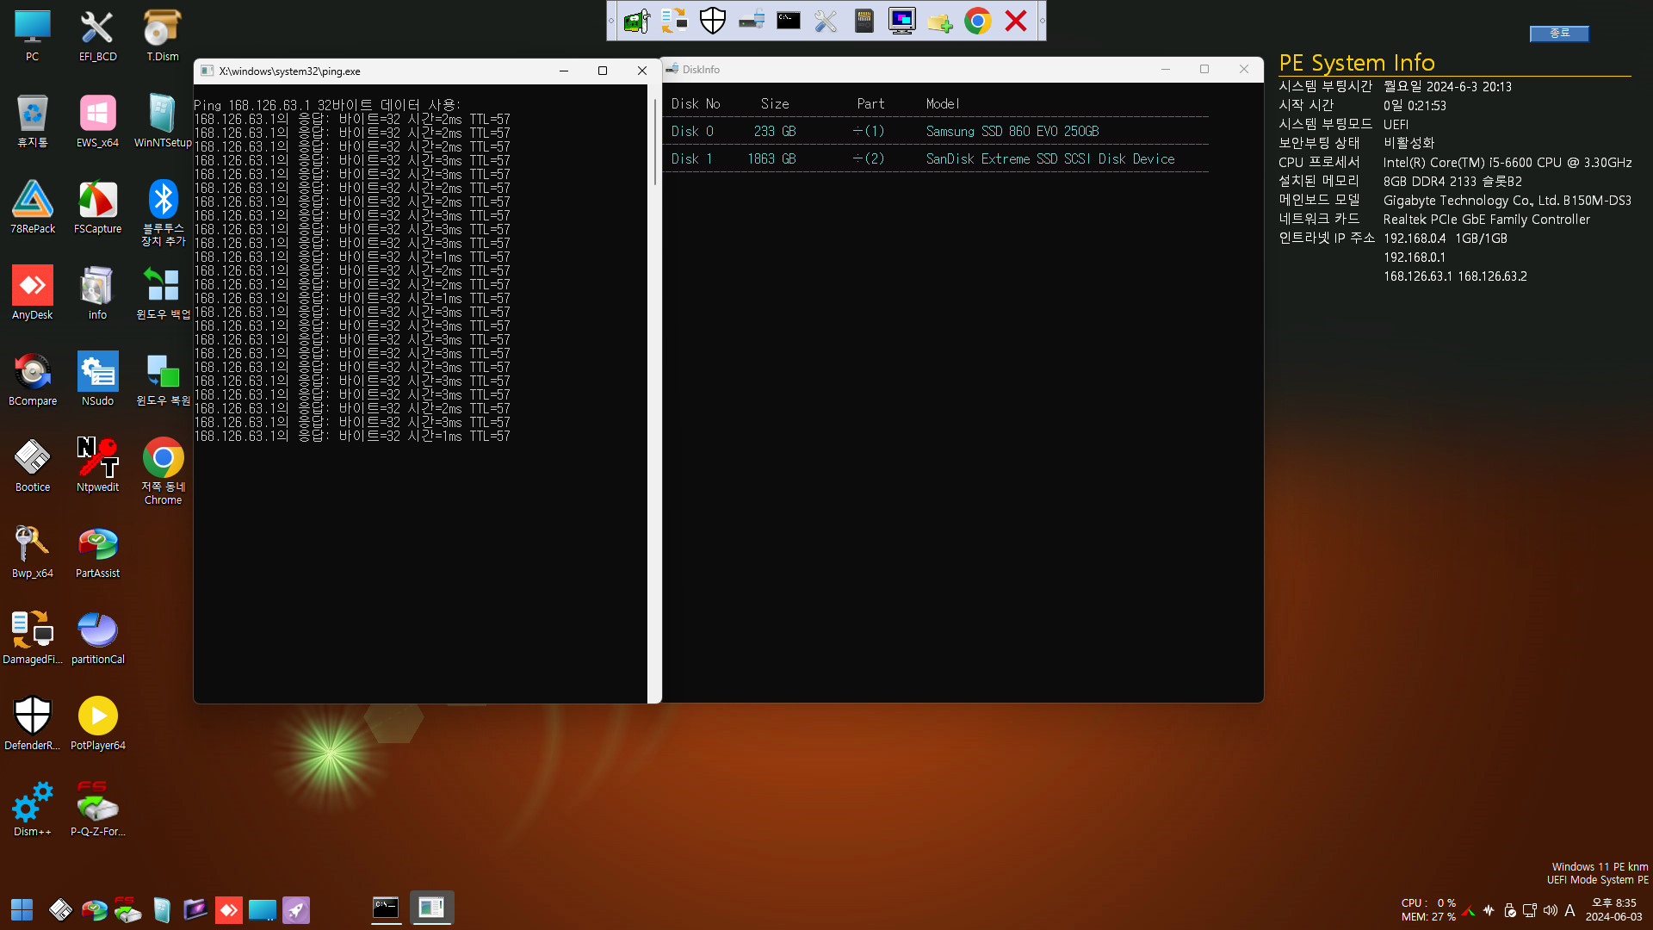Viewport: 1653px width, 930px height.
Task: Click drive unlock icon in top dock
Action: 751,21
